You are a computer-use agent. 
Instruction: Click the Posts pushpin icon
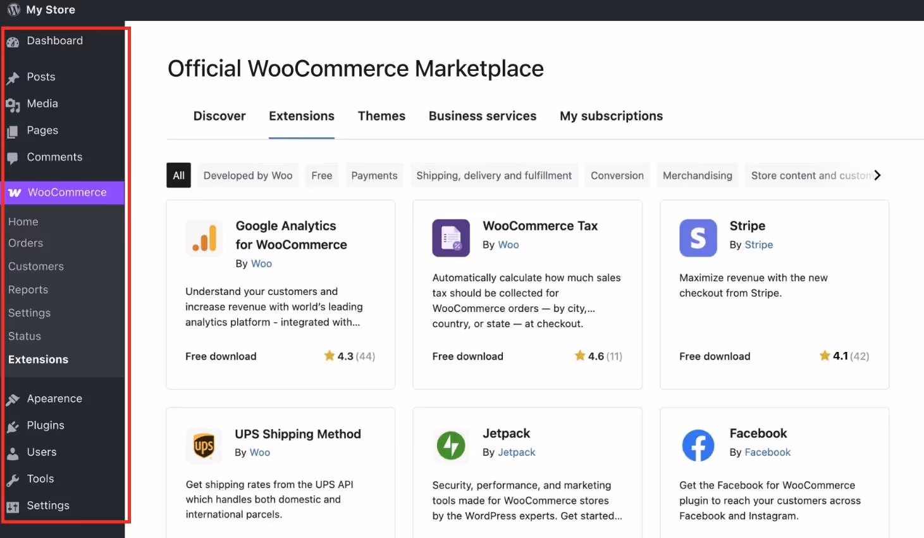[x=13, y=78]
